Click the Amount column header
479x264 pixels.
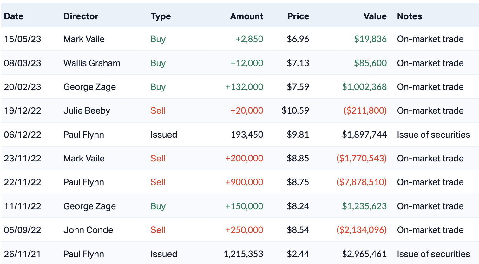246,16
